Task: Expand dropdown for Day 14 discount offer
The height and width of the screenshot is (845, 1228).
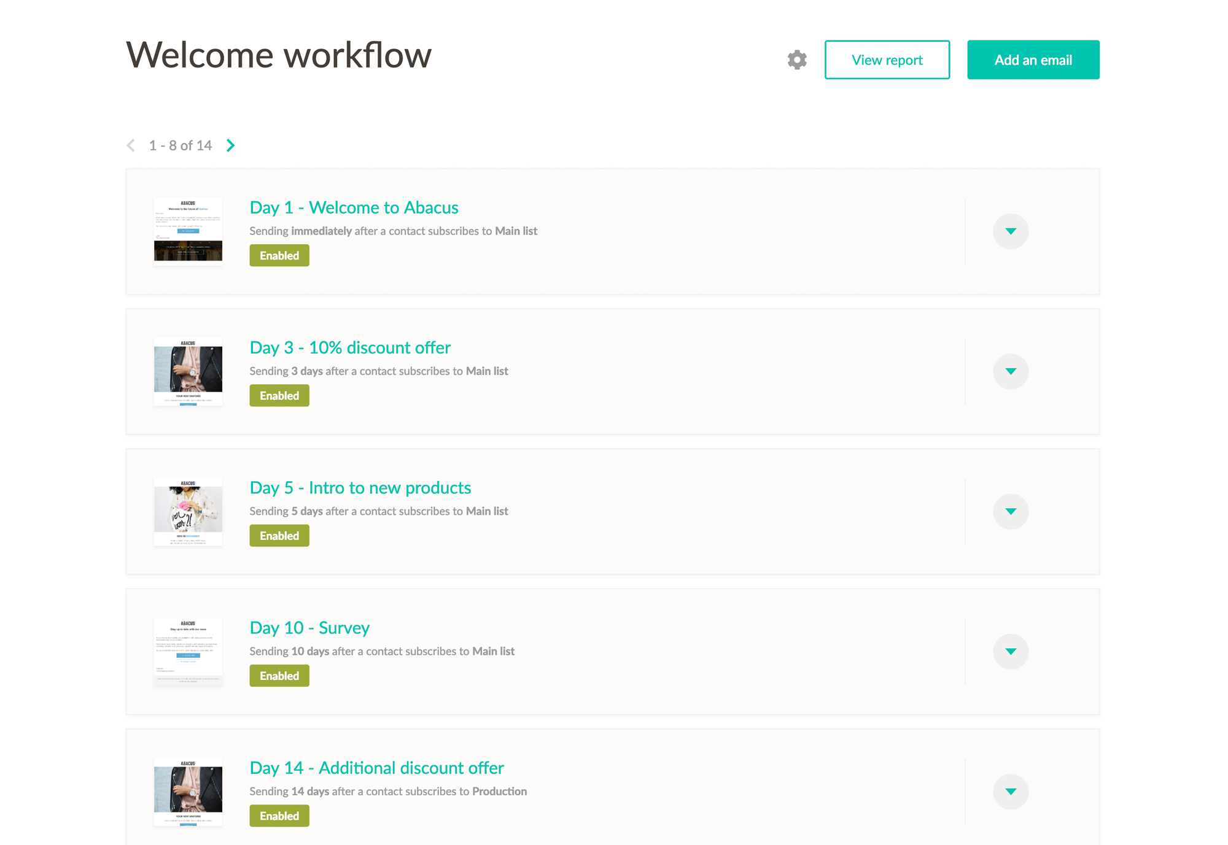Action: coord(1011,791)
